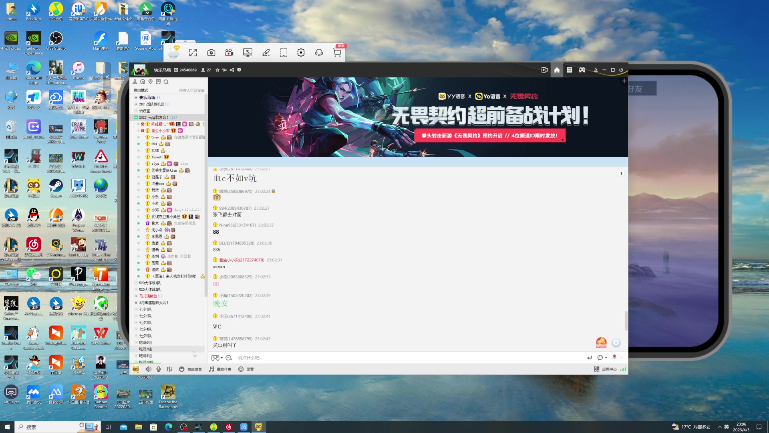Click the chat area scrollbar thumb
Image resolution: width=769 pixels, height=433 pixels.
[626, 321]
